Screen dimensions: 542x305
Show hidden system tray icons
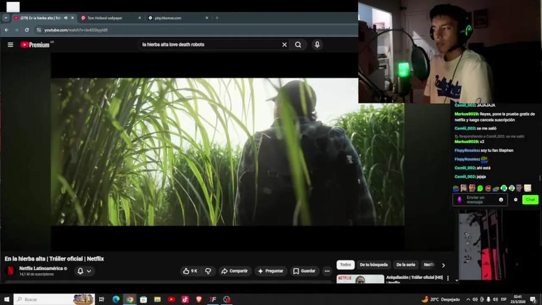(467, 299)
